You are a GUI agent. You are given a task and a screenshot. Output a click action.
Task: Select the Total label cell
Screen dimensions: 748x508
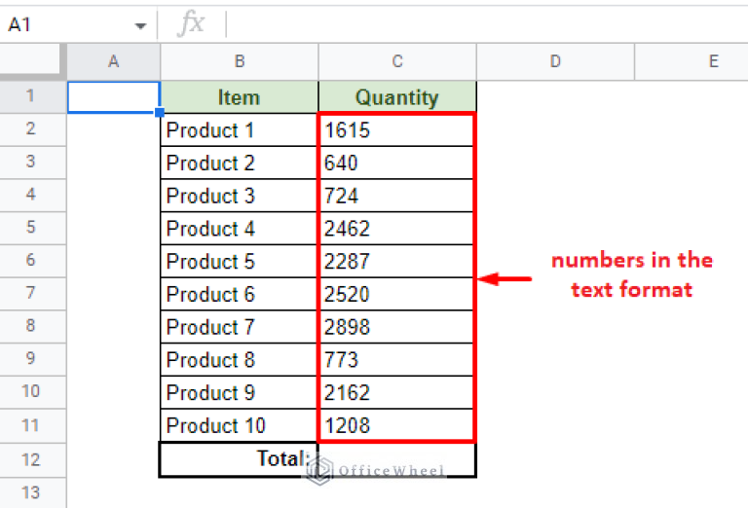click(x=239, y=458)
